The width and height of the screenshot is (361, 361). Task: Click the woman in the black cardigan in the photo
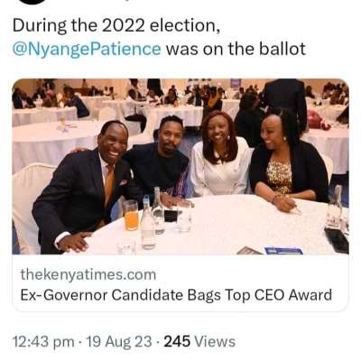[287, 164]
